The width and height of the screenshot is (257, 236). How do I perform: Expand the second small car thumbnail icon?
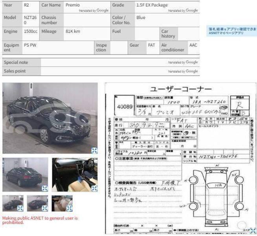tap(45, 208)
